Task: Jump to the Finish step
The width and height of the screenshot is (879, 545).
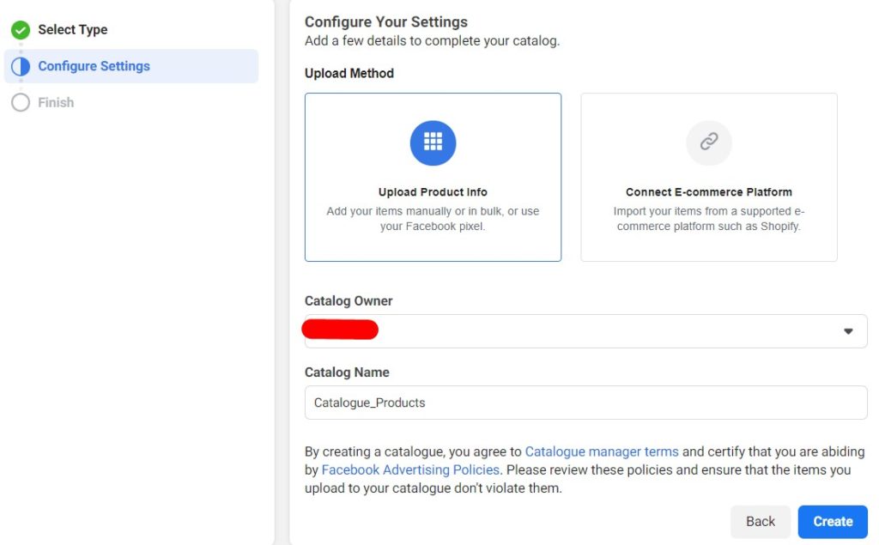Action: pyautogui.click(x=56, y=102)
